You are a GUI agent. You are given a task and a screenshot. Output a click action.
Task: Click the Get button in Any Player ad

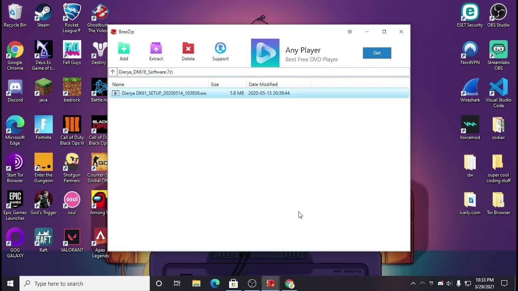(x=377, y=53)
